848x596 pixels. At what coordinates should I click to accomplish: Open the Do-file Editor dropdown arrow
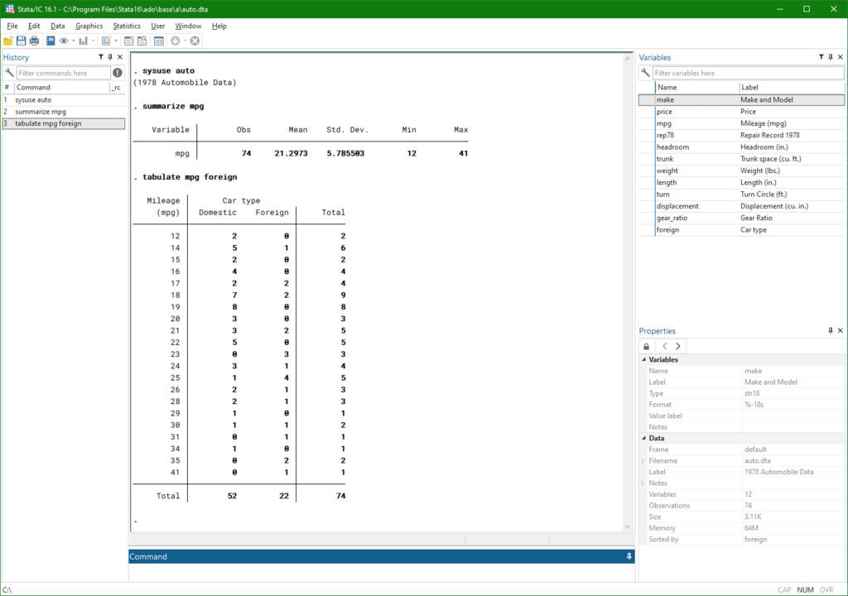(116, 41)
